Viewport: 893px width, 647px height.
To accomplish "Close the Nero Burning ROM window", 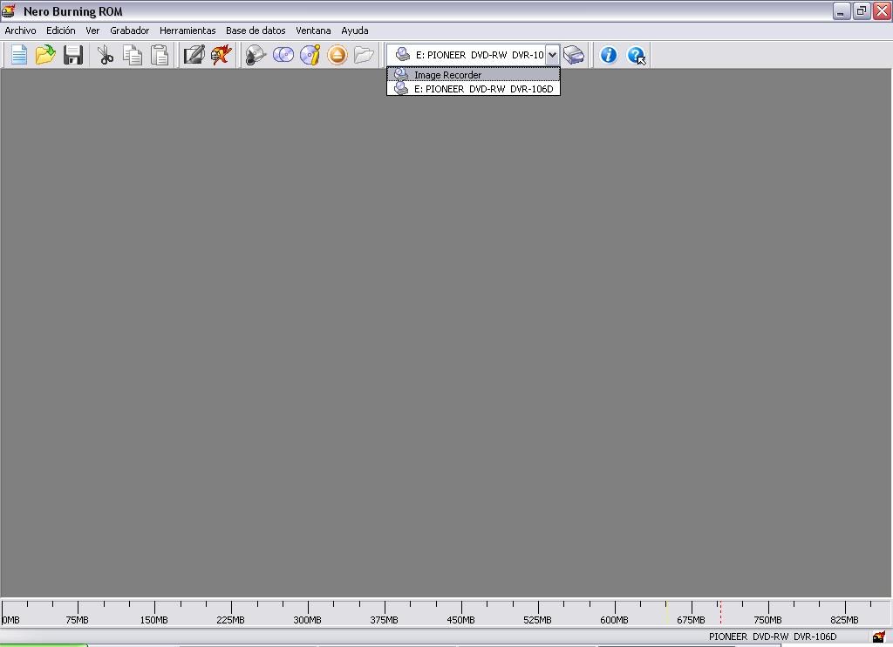I will [883, 10].
